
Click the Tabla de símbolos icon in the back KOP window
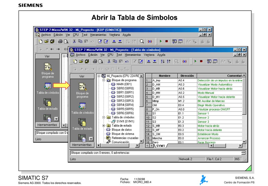coord(48,86)
